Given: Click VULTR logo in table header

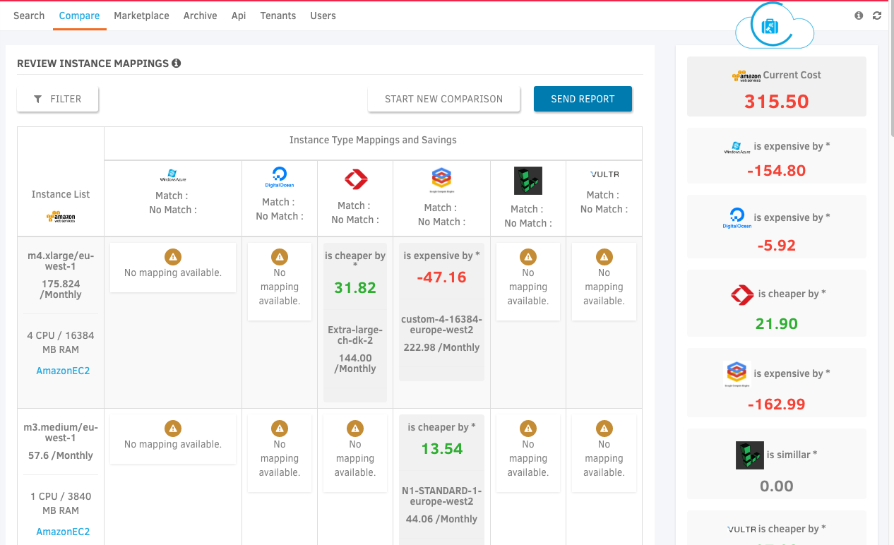Looking at the screenshot, I should coord(604,174).
